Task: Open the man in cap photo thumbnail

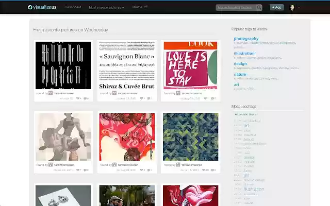Action: [127, 196]
